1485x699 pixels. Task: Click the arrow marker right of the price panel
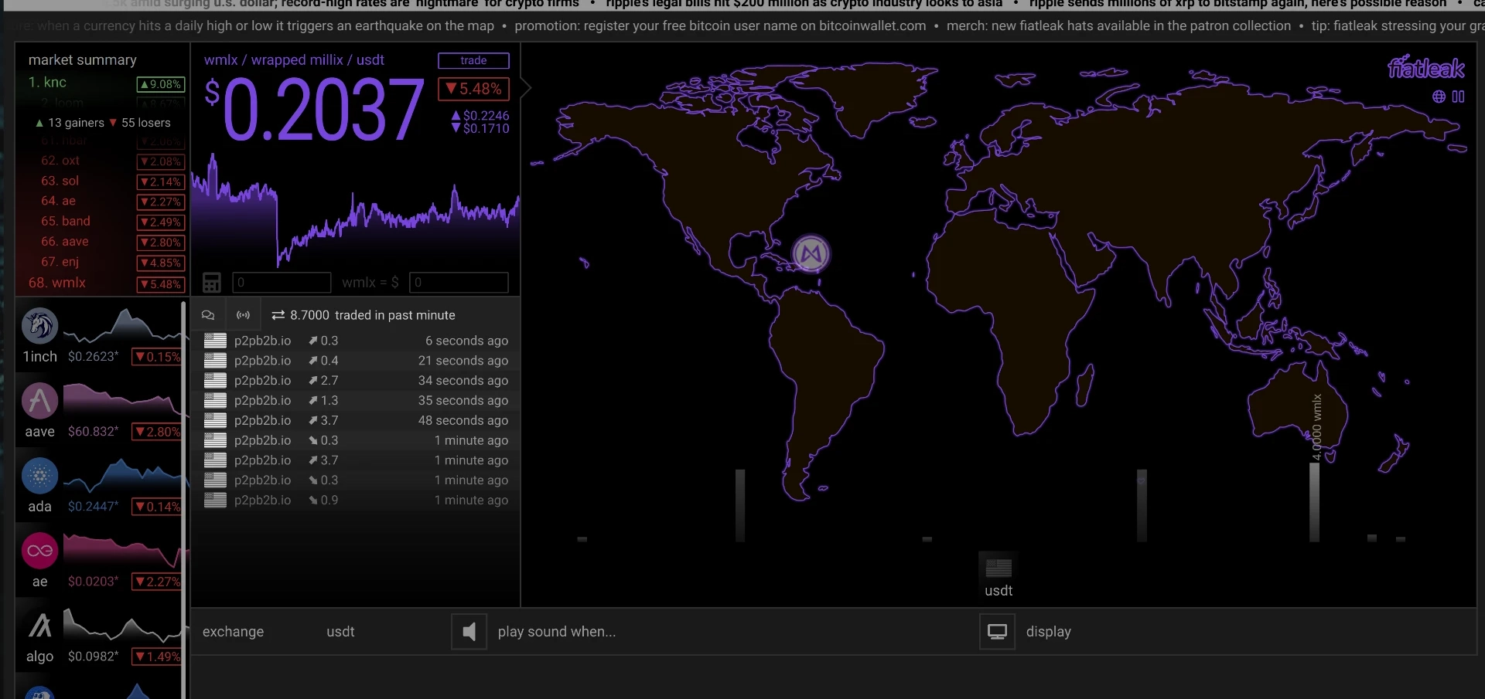(x=526, y=88)
